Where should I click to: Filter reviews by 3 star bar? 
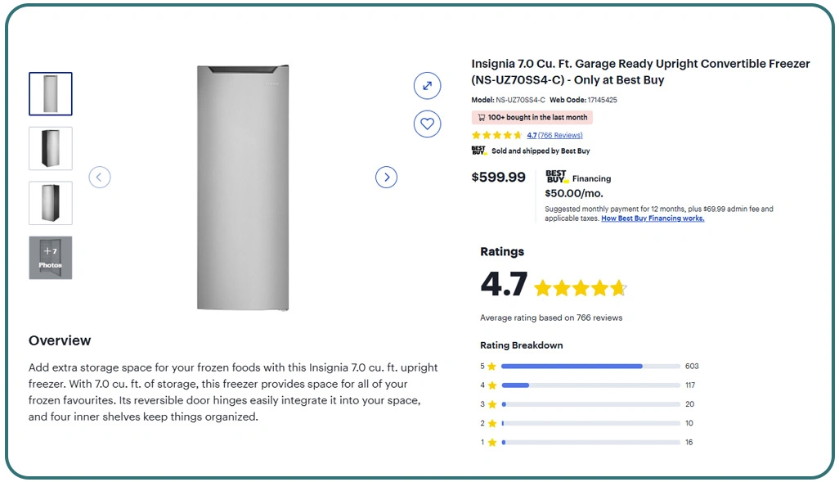pyautogui.click(x=590, y=404)
